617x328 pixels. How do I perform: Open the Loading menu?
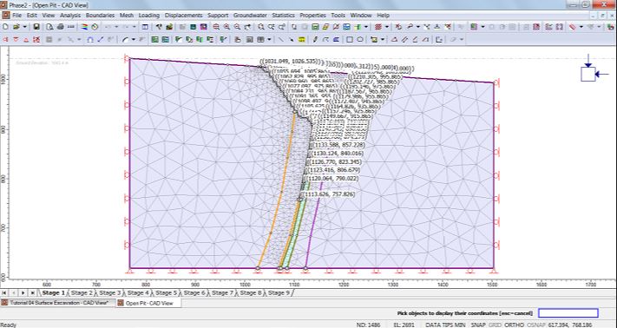coord(148,16)
